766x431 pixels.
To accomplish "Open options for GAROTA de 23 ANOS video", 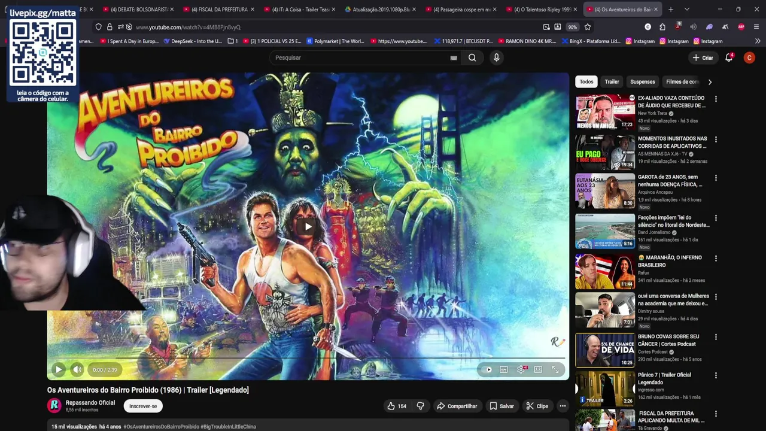I will (716, 178).
